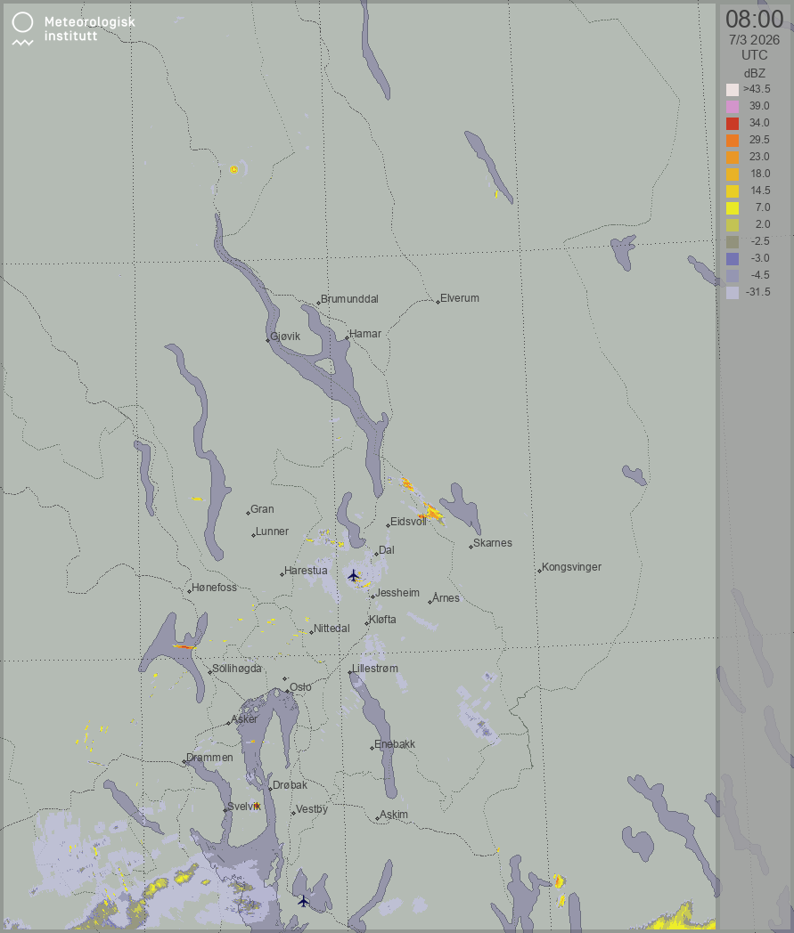Image resolution: width=794 pixels, height=933 pixels.
Task: Click the 7/3 2026 date text
Action: coord(754,40)
